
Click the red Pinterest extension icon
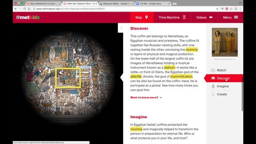point(227,9)
